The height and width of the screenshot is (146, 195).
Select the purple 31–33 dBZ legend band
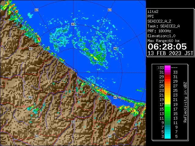point(168,72)
